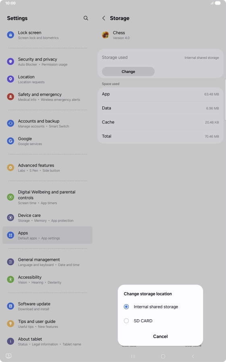
Task: Open General management settings
Action: [x=47, y=262]
